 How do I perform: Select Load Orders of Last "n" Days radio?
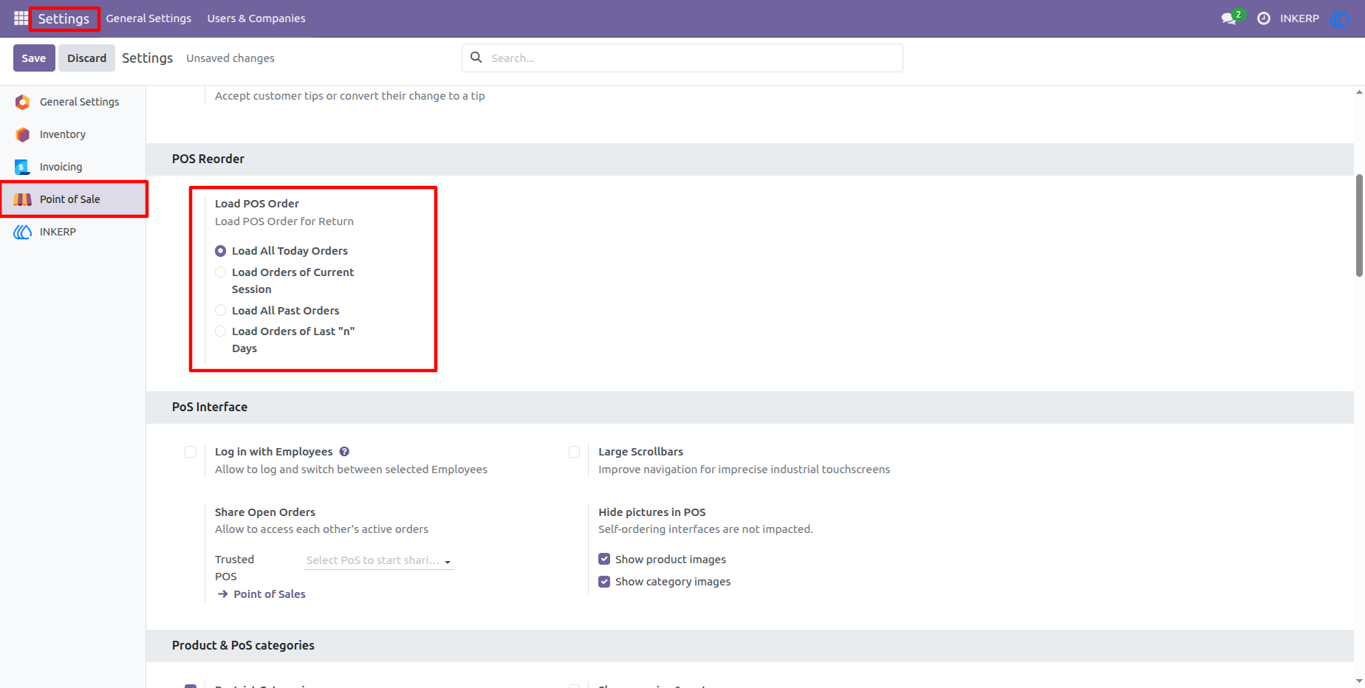[x=220, y=331]
